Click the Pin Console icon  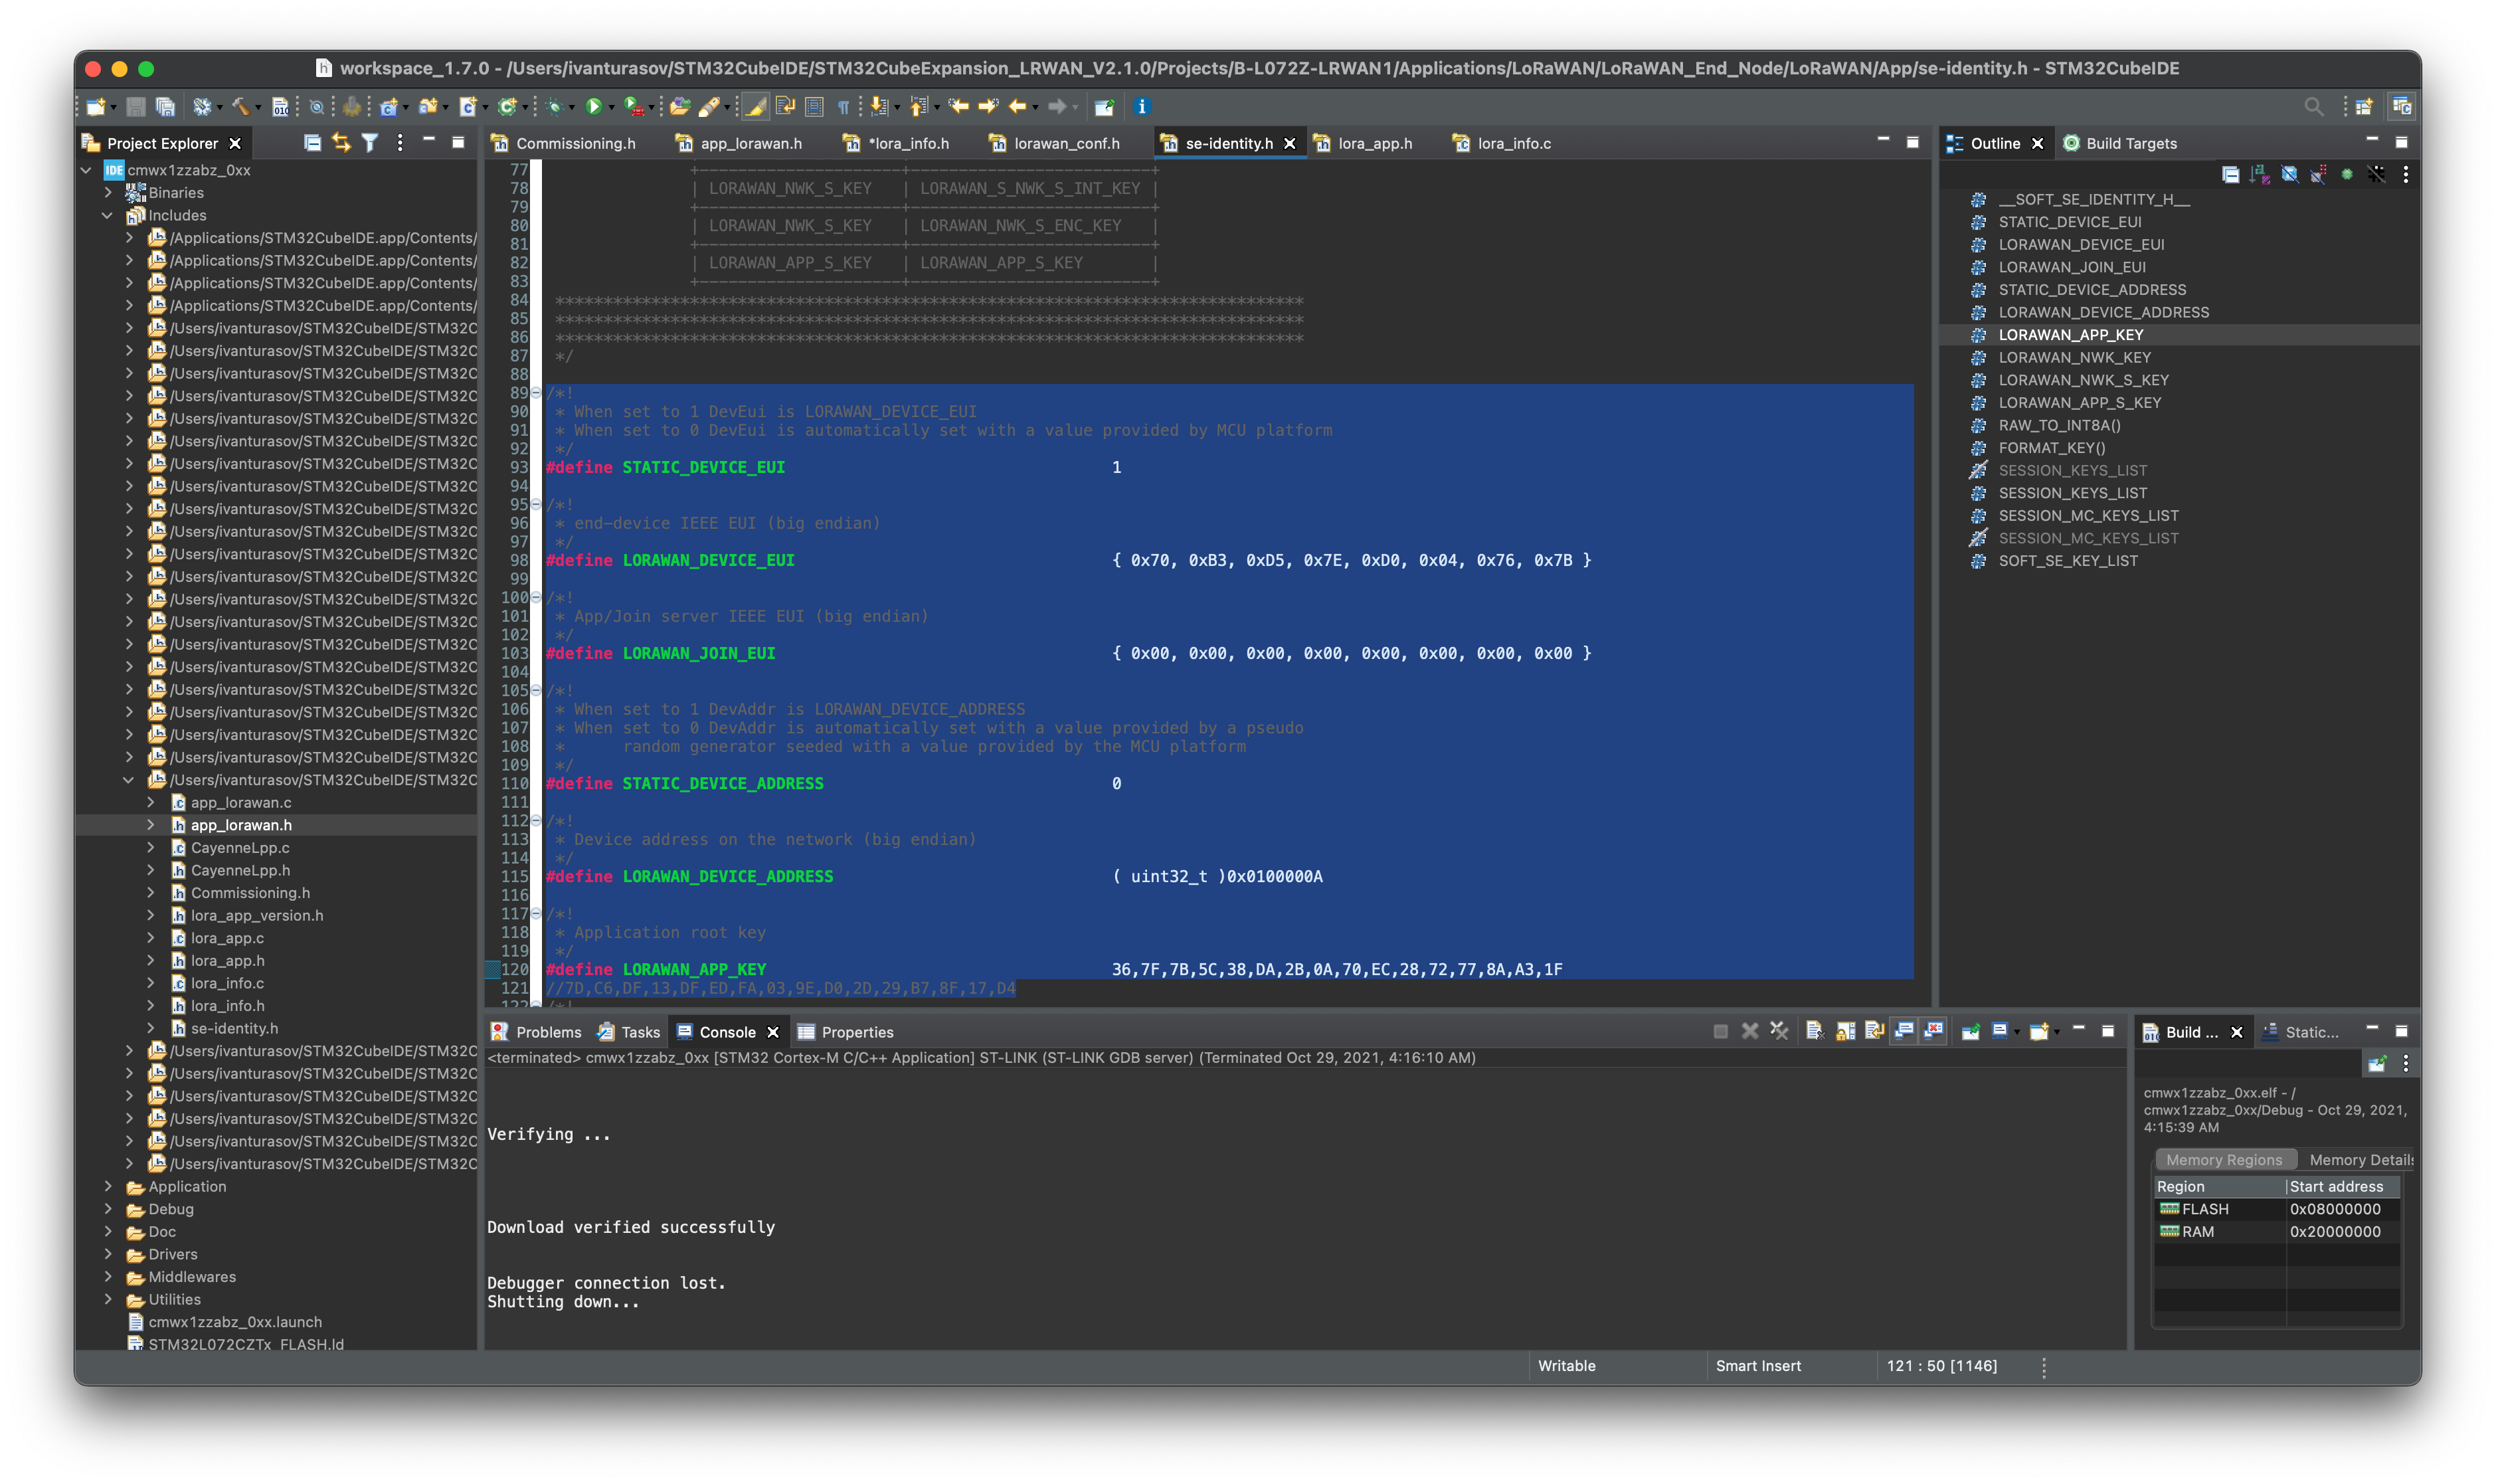[x=1970, y=1031]
